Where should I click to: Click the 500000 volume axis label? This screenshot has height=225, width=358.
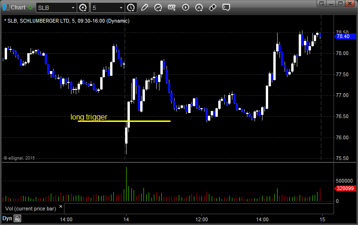click(x=344, y=181)
